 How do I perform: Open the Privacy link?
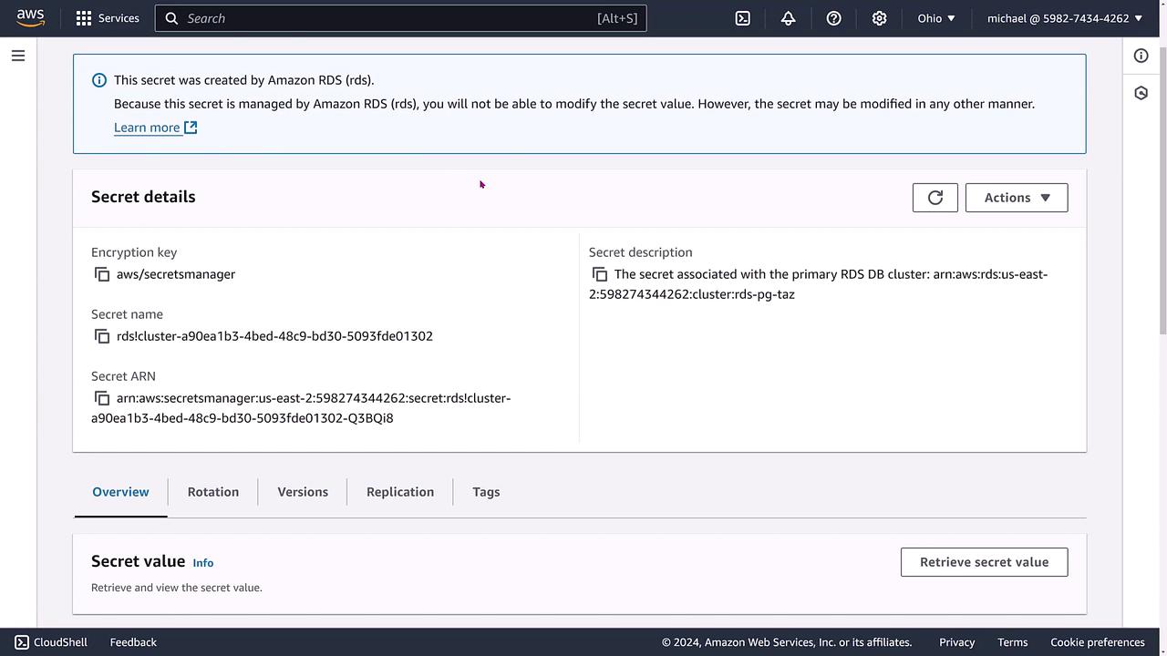coord(956,642)
